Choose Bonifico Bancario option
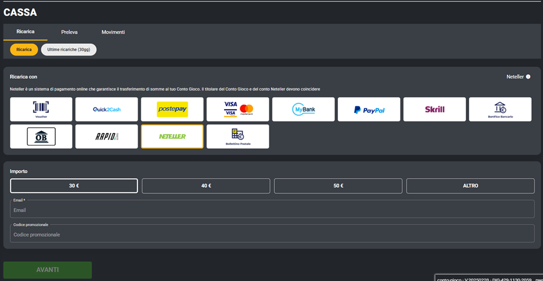 500,109
